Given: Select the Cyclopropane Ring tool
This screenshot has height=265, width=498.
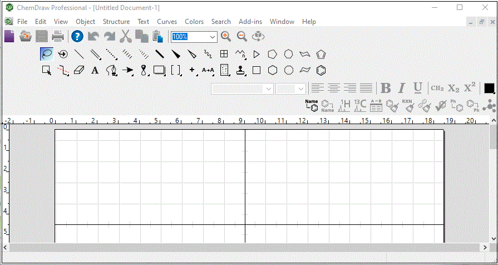Looking at the screenshot, I should tap(257, 54).
